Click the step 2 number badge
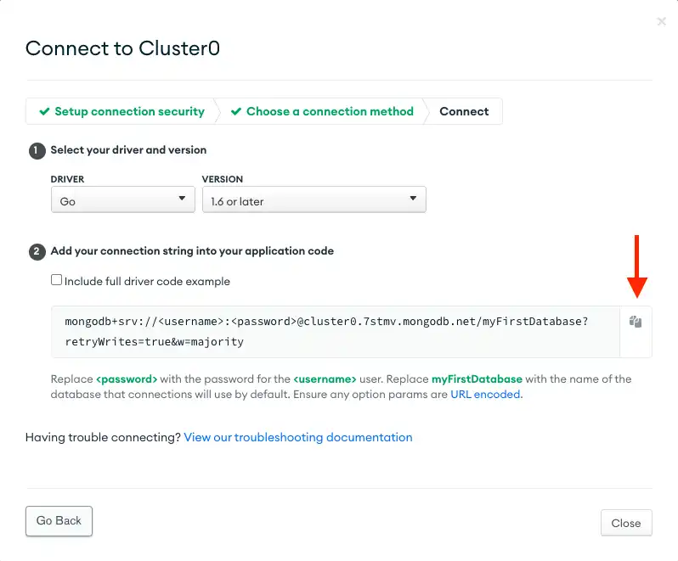Screen dimensions: 678x561 37,251
